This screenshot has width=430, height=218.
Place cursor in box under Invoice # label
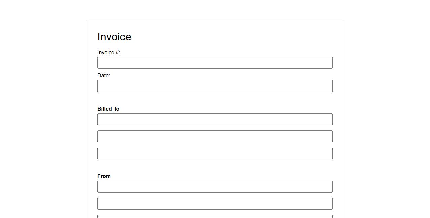coord(215,63)
